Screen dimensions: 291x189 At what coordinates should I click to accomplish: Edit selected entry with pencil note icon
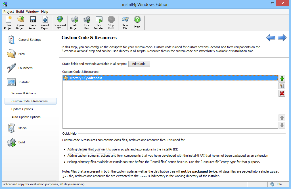coord(282,86)
